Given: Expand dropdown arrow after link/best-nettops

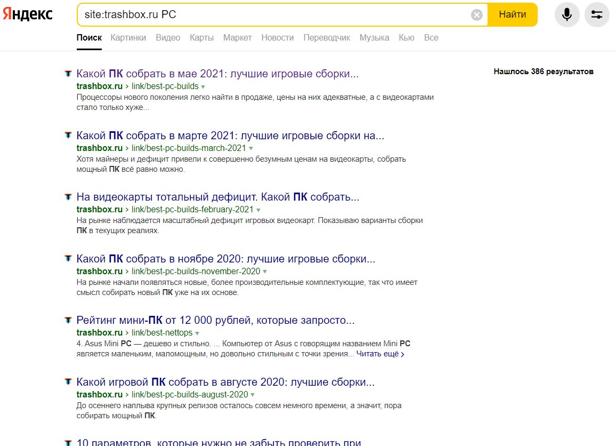Looking at the screenshot, I should [197, 333].
